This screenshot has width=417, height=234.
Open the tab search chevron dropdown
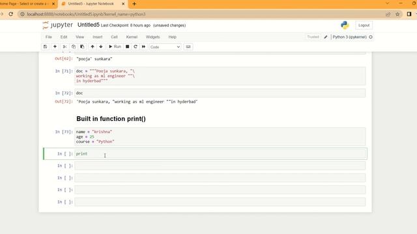(x=387, y=3)
